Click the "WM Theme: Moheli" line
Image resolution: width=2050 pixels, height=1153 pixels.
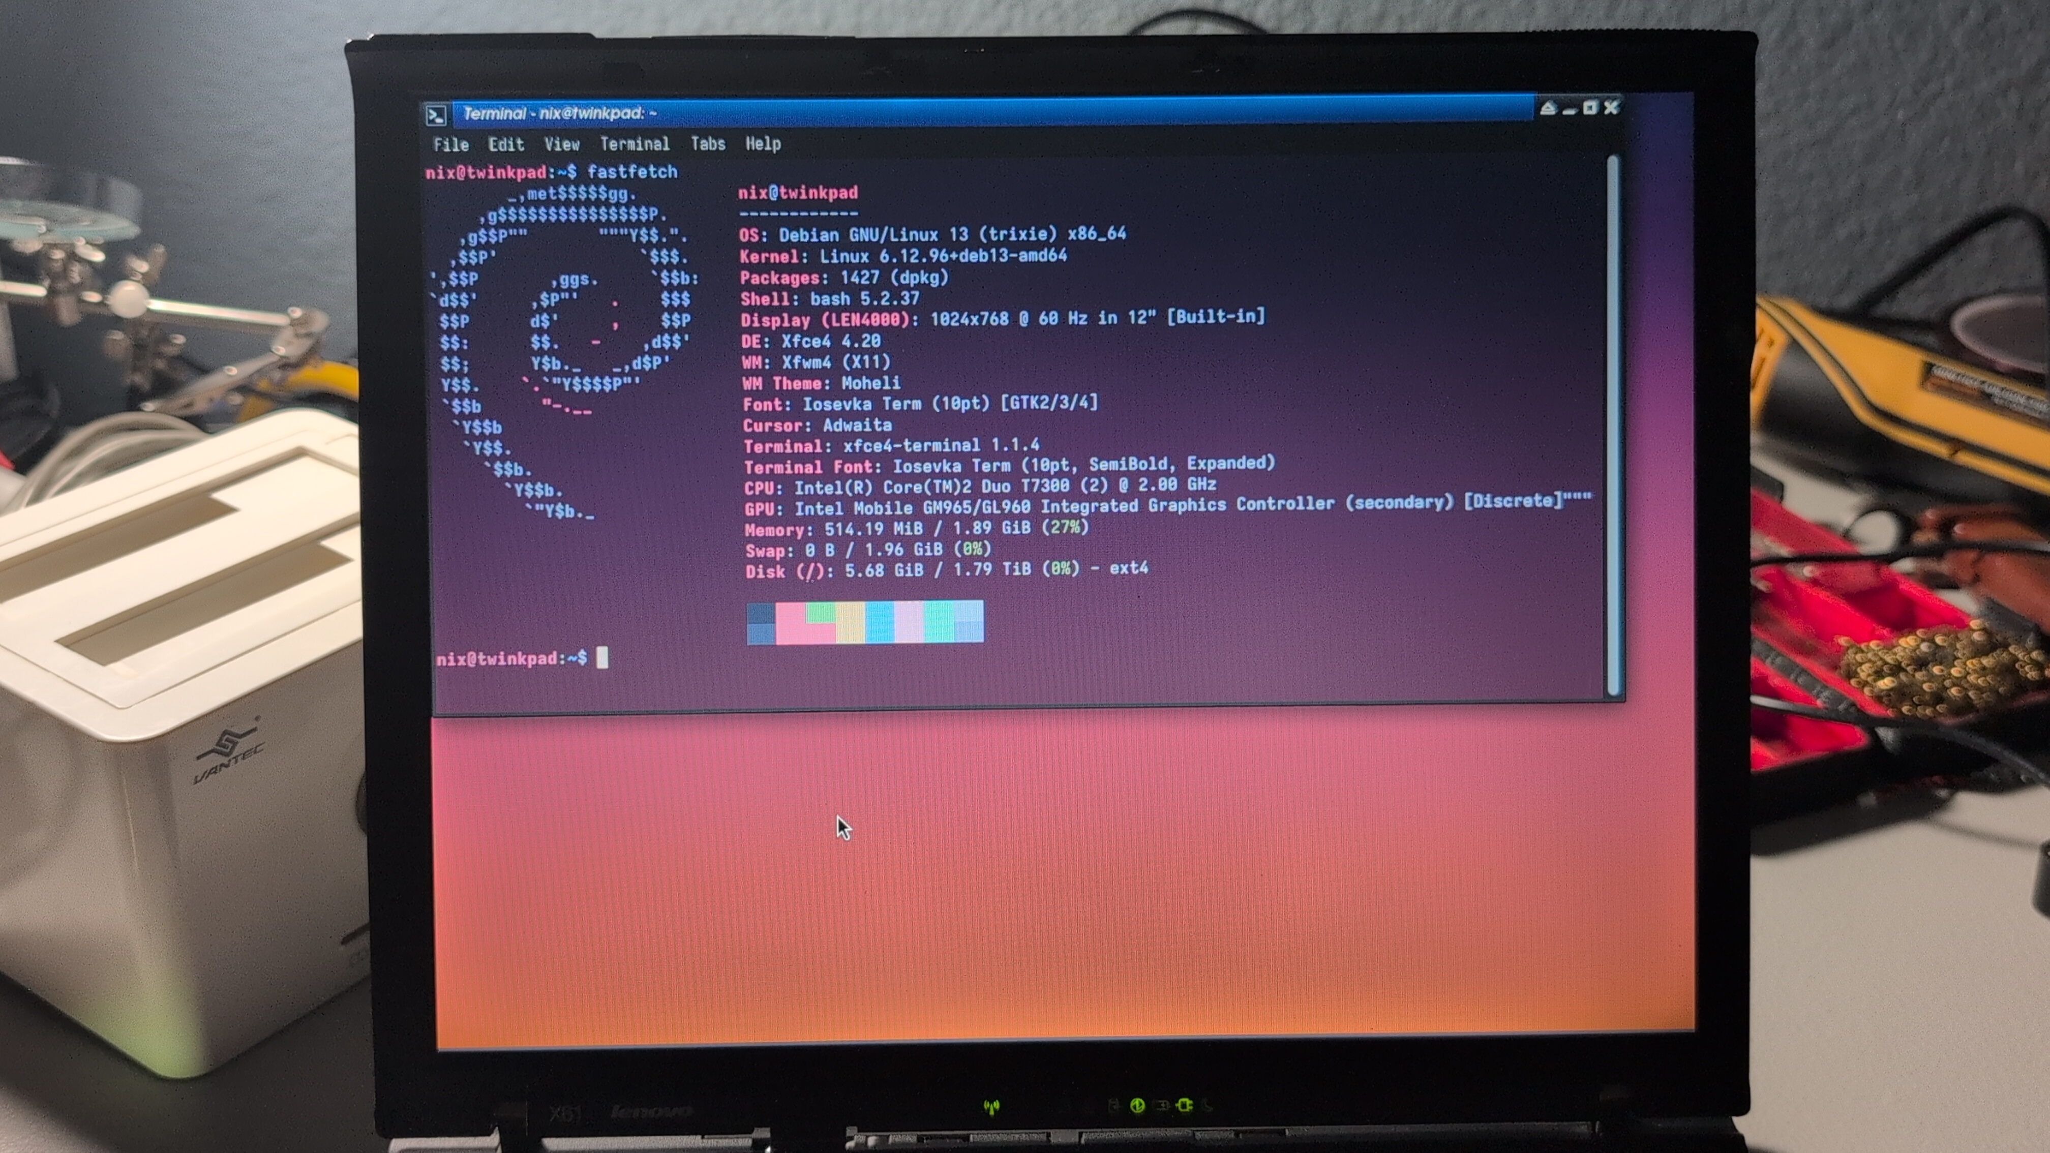click(821, 383)
